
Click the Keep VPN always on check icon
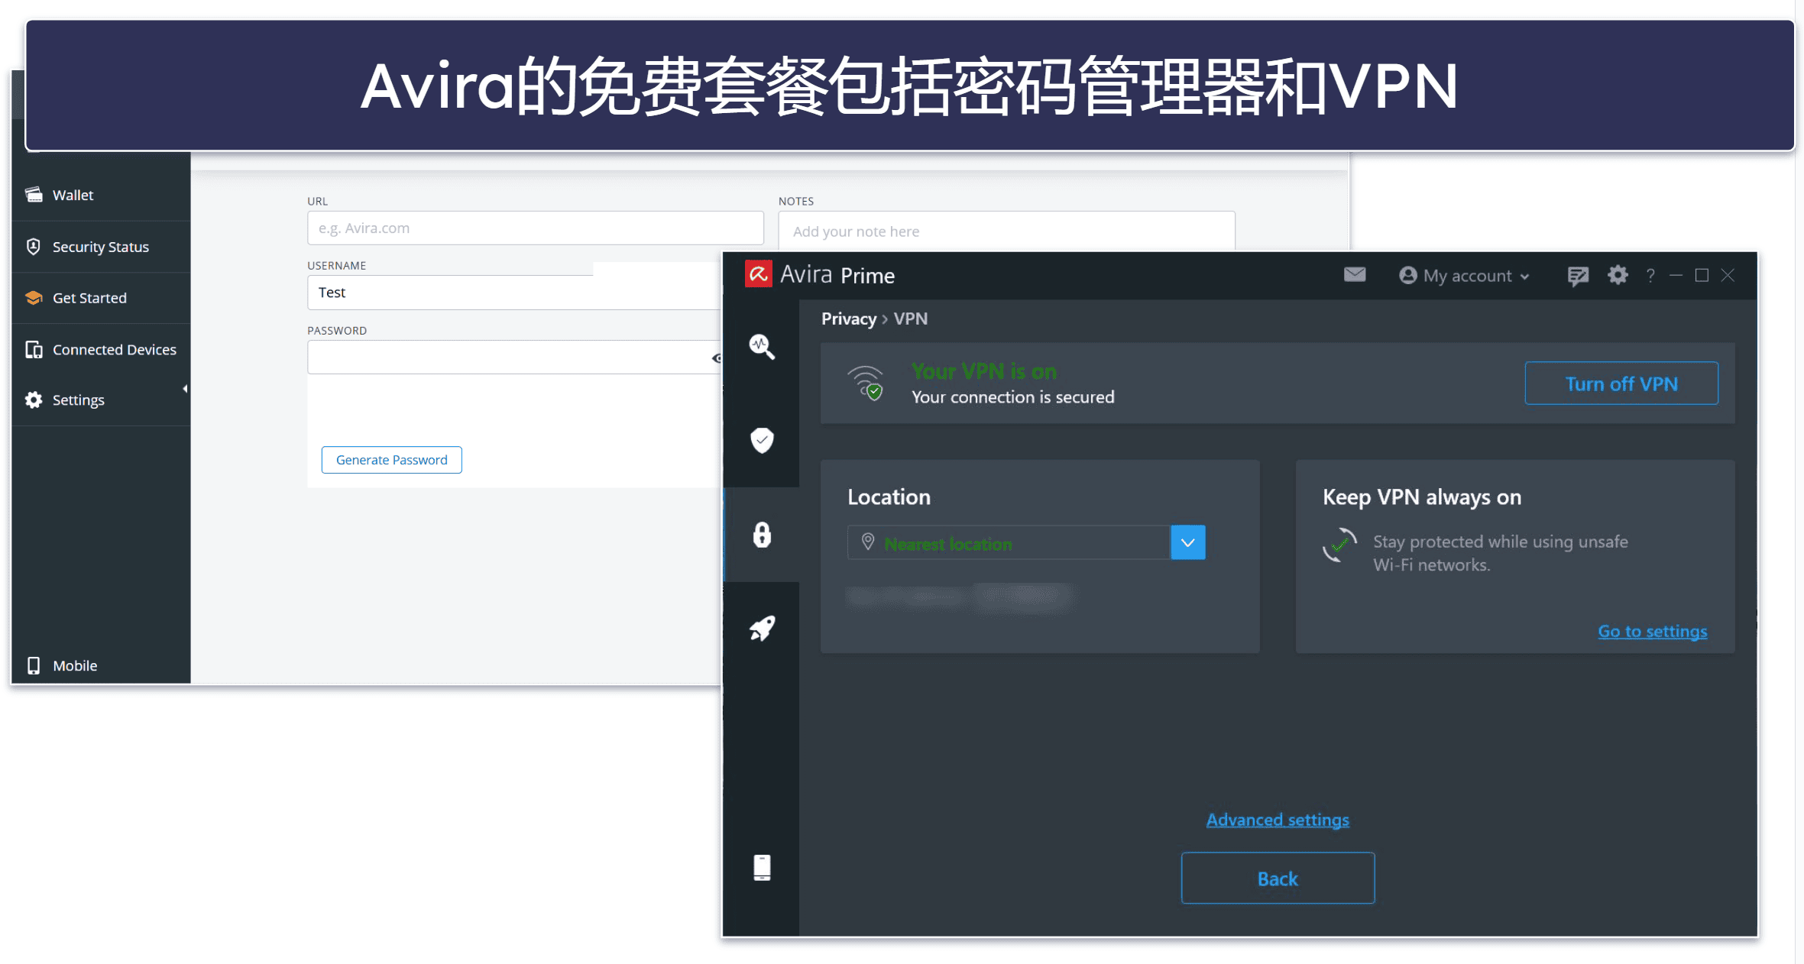point(1339,545)
